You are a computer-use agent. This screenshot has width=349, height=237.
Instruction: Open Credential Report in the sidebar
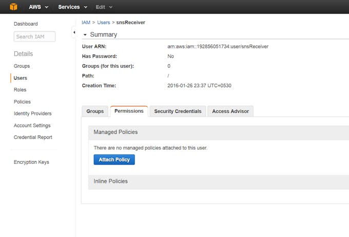tap(33, 137)
